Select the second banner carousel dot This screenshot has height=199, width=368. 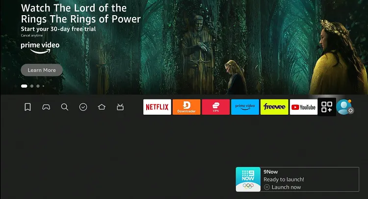32,86
